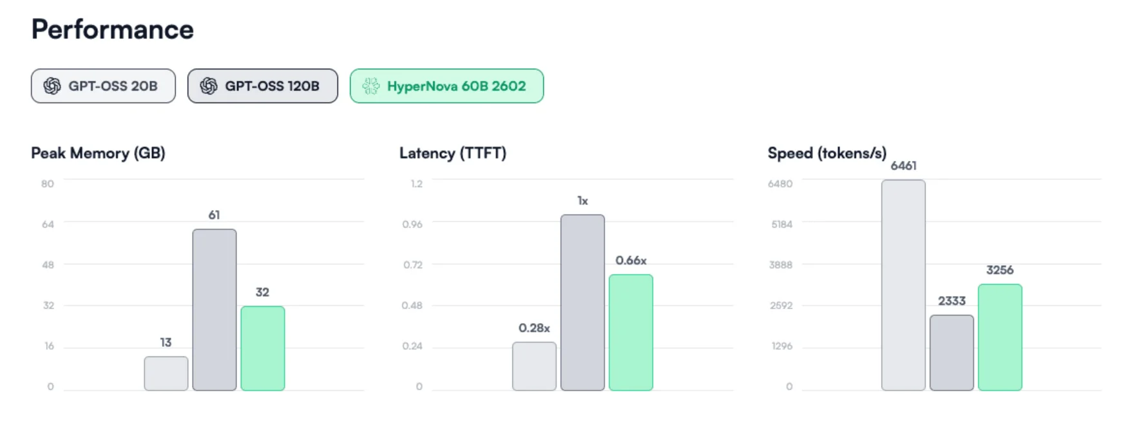Click the OpenAI icon inside the first chip
Image resolution: width=1130 pixels, height=428 pixels.
tap(51, 86)
